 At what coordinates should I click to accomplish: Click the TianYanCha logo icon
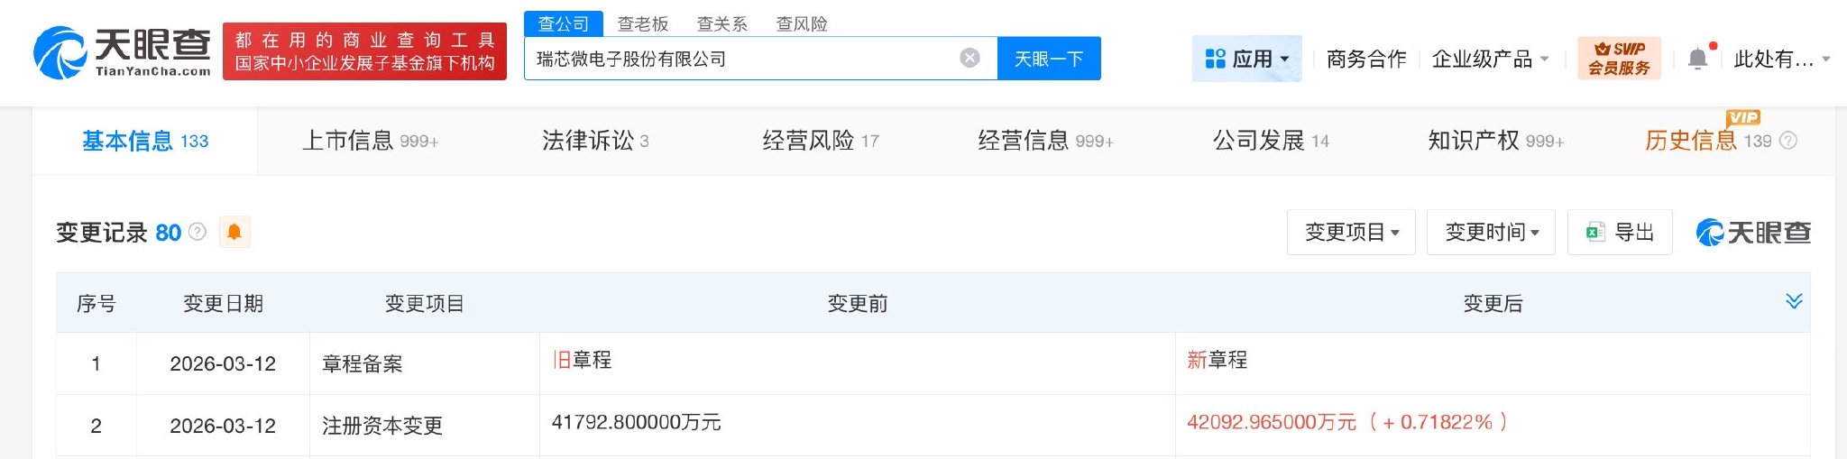[x=60, y=52]
